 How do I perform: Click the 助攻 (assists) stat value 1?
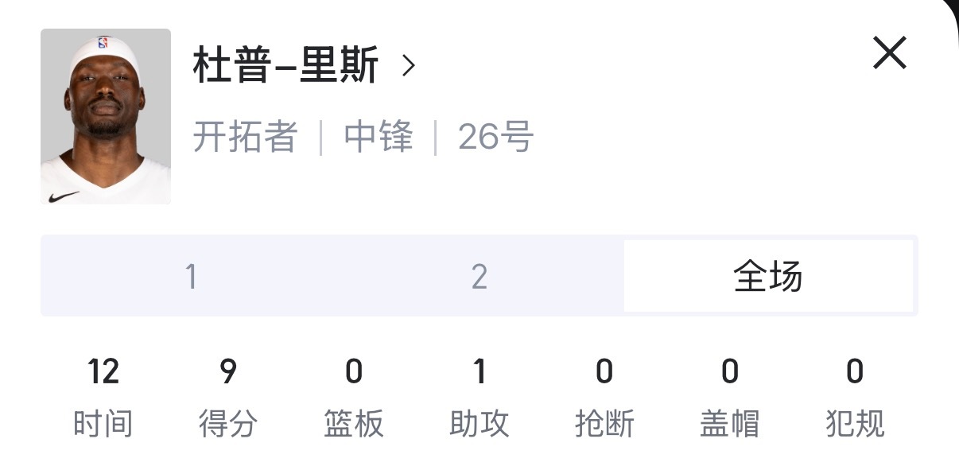(479, 372)
